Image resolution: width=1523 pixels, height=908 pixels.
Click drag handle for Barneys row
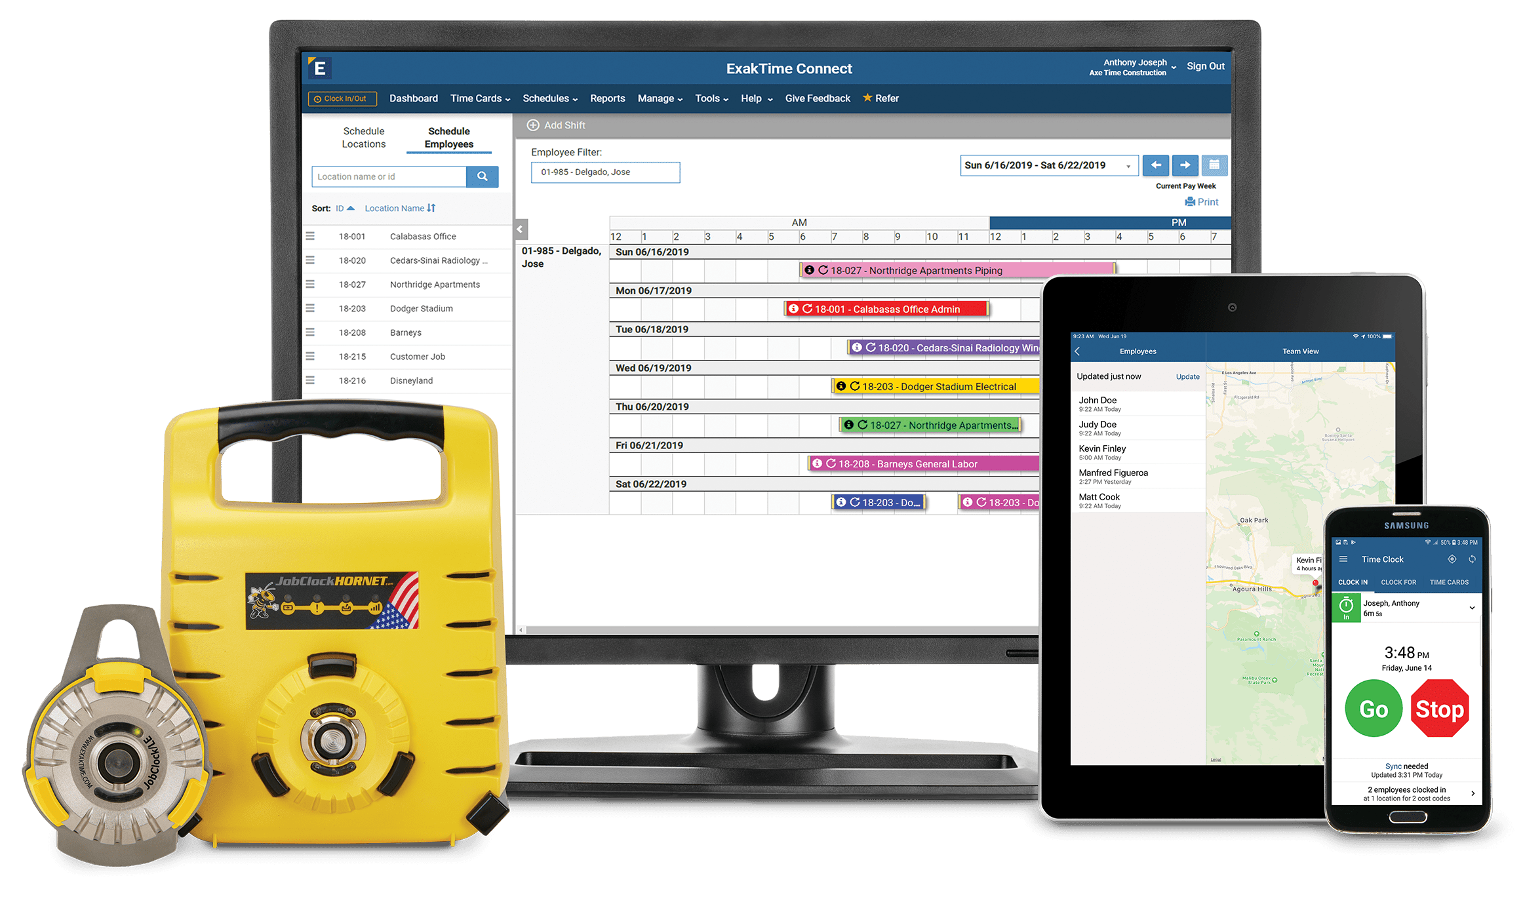click(310, 332)
